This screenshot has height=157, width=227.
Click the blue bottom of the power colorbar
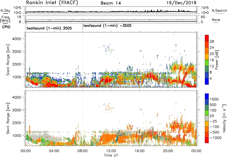(x=207, y=82)
